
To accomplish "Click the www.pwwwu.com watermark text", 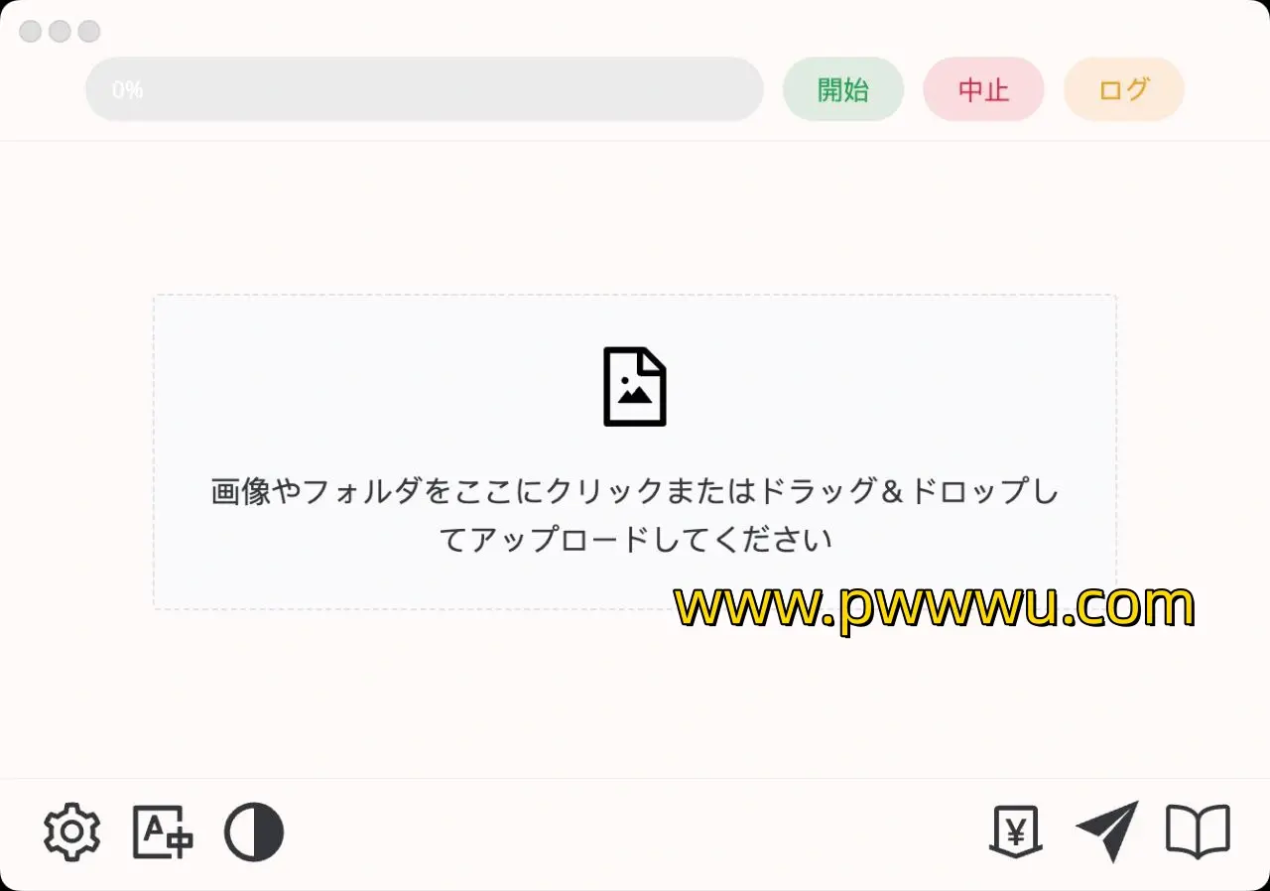I will [934, 606].
